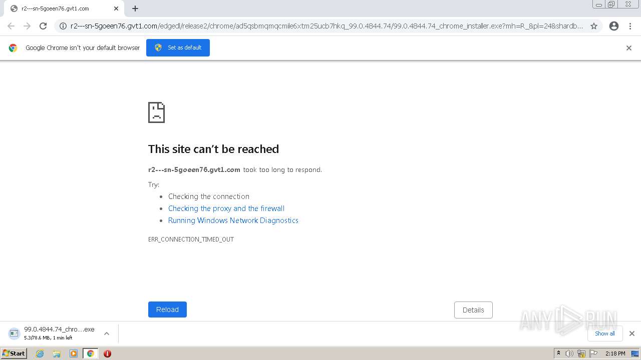
Task: Click the installer file icon in downloads shelf
Action: point(14,333)
